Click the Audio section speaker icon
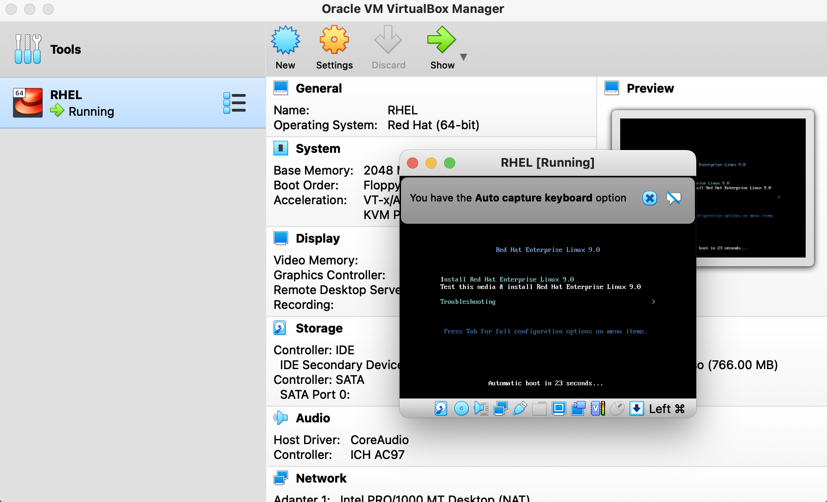The height and width of the screenshot is (502, 827). pos(281,418)
